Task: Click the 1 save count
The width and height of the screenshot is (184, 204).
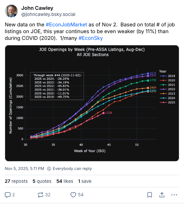Action: coord(86,181)
